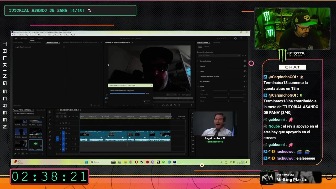Click the fx icon in Lumetri Color panel
This screenshot has width=336, height=189.
click(x=243, y=56)
